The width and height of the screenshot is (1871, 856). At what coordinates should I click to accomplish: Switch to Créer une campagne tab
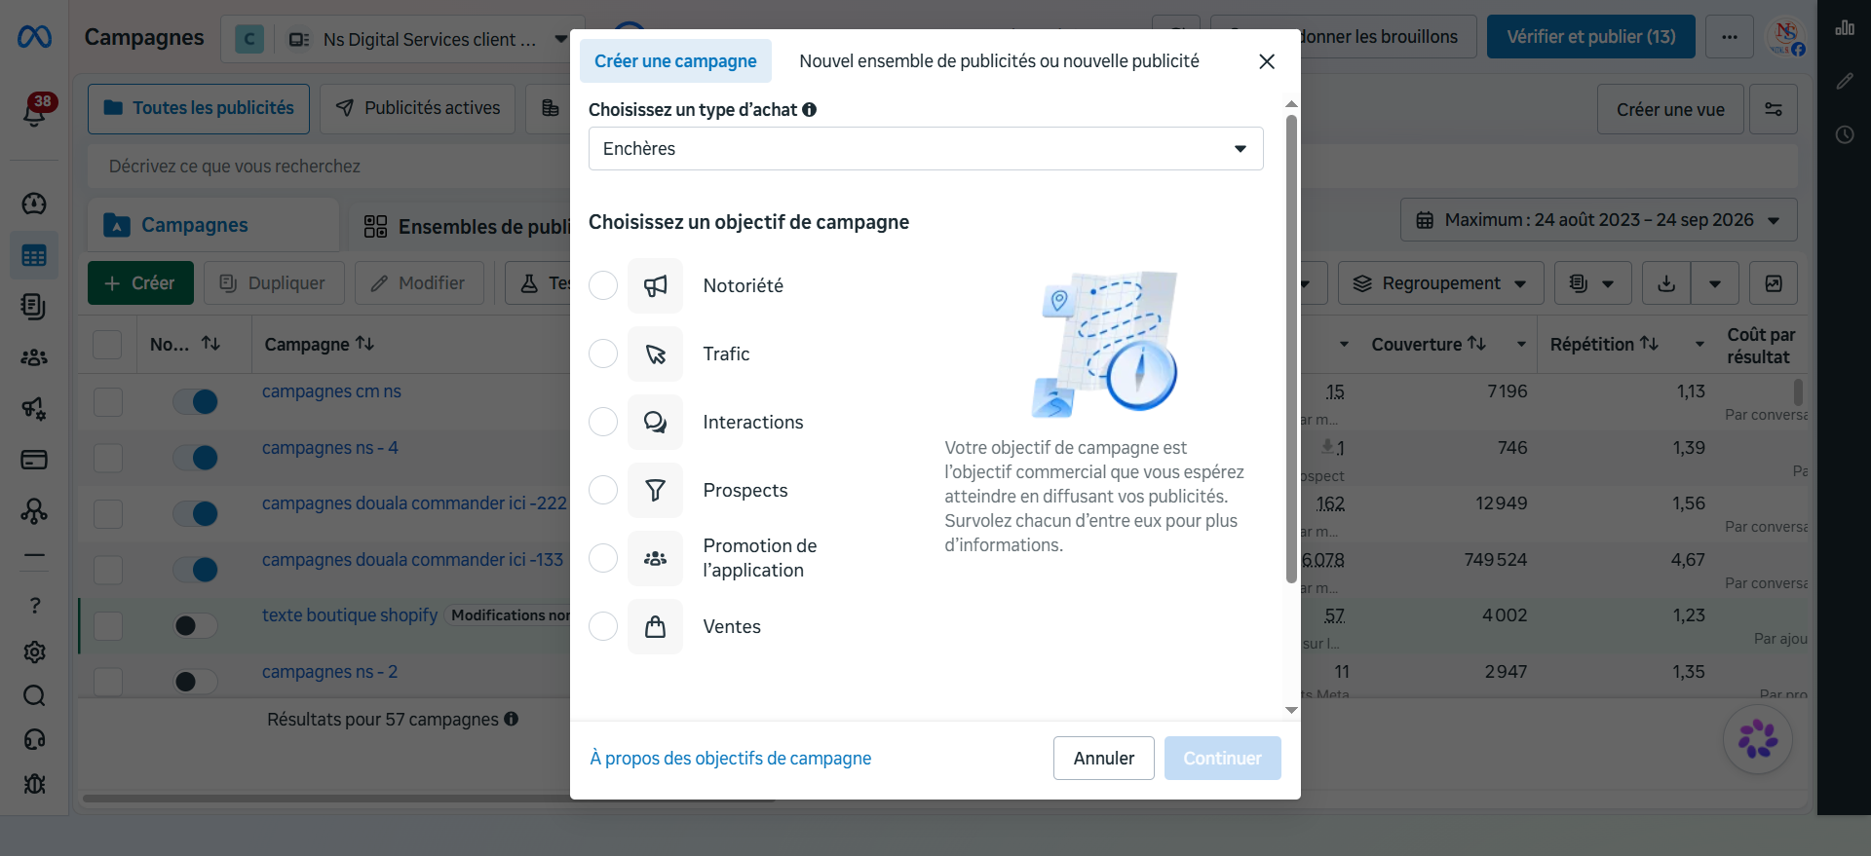tap(675, 61)
